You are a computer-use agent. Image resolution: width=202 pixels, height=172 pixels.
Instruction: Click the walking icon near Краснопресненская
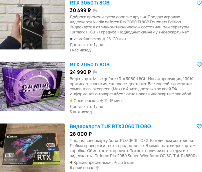[x=116, y=162]
